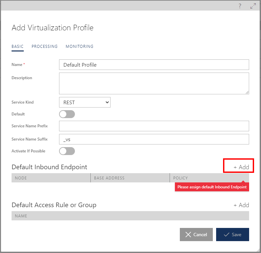Toggle the Default switch
Screen dimensions: 261x253
[x=67, y=114]
